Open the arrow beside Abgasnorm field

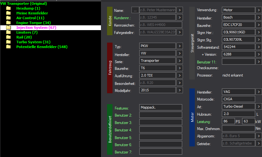pos(259,136)
